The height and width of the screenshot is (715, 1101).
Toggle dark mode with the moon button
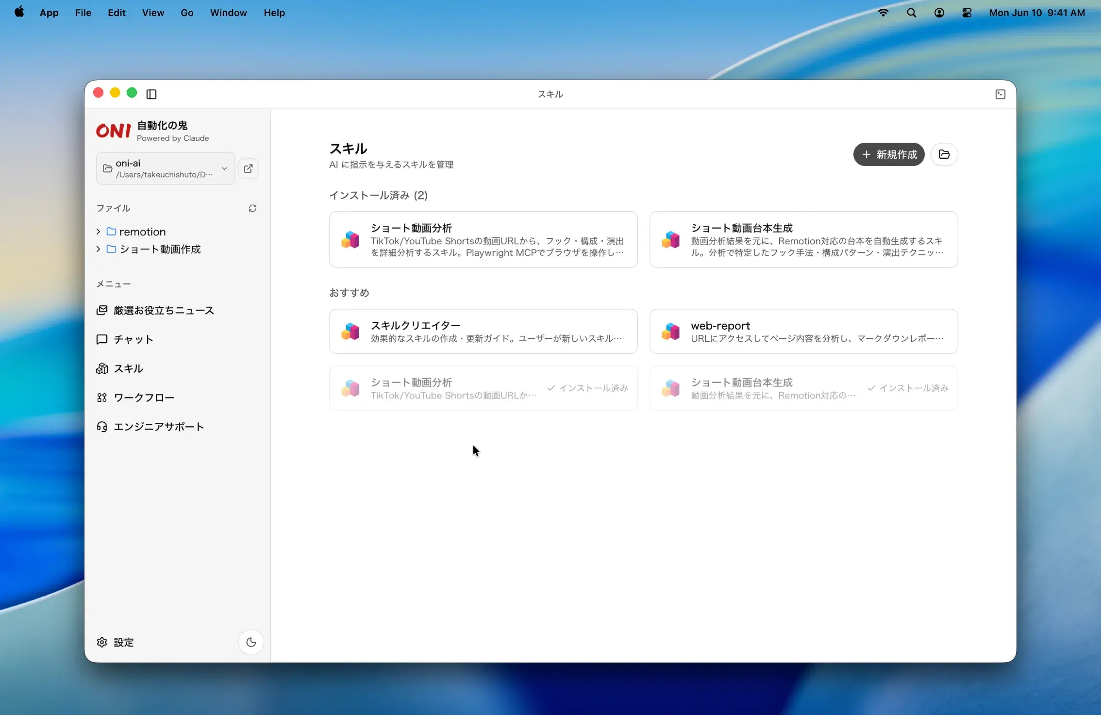point(250,642)
